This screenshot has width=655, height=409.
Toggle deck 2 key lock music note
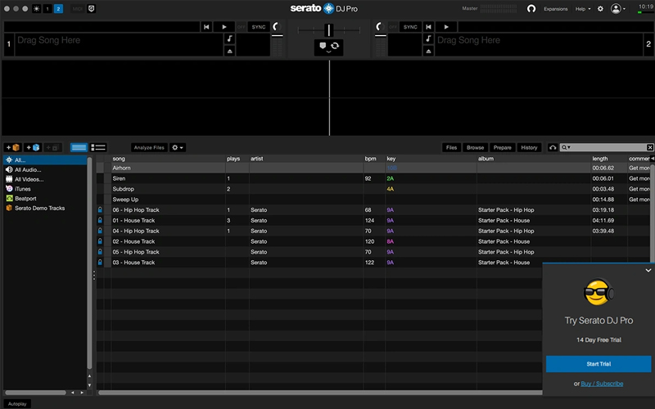click(x=428, y=38)
